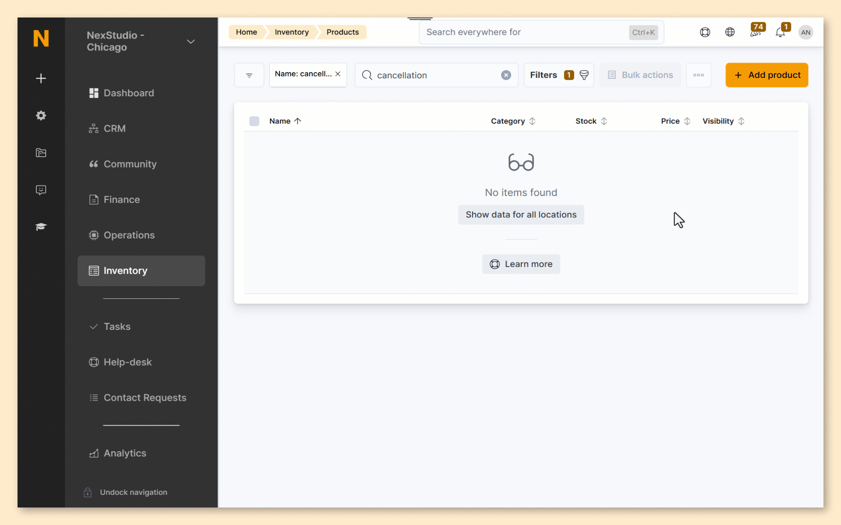The height and width of the screenshot is (525, 841).
Task: Open CRM in the navigation
Action: (x=141, y=128)
